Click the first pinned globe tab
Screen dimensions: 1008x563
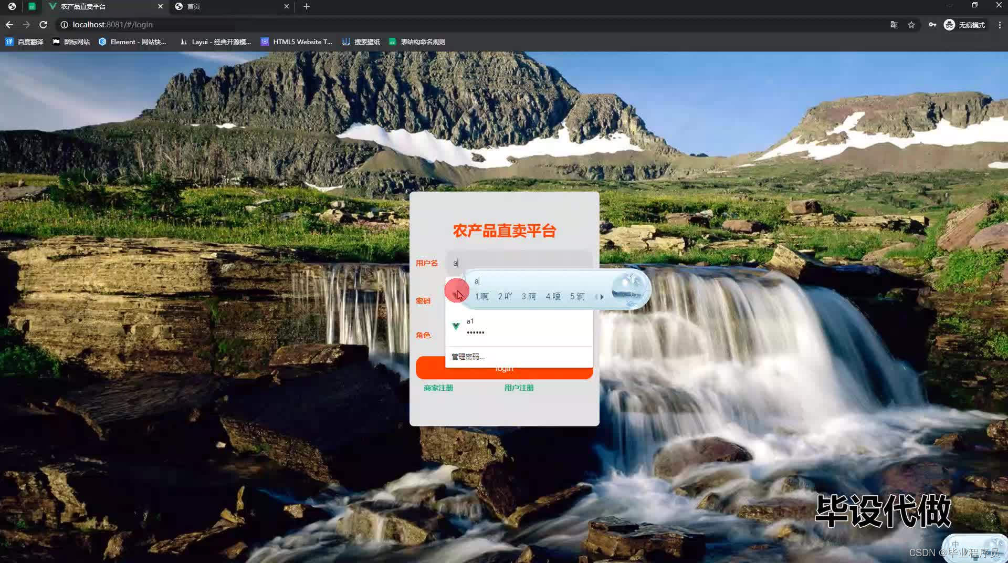12,6
